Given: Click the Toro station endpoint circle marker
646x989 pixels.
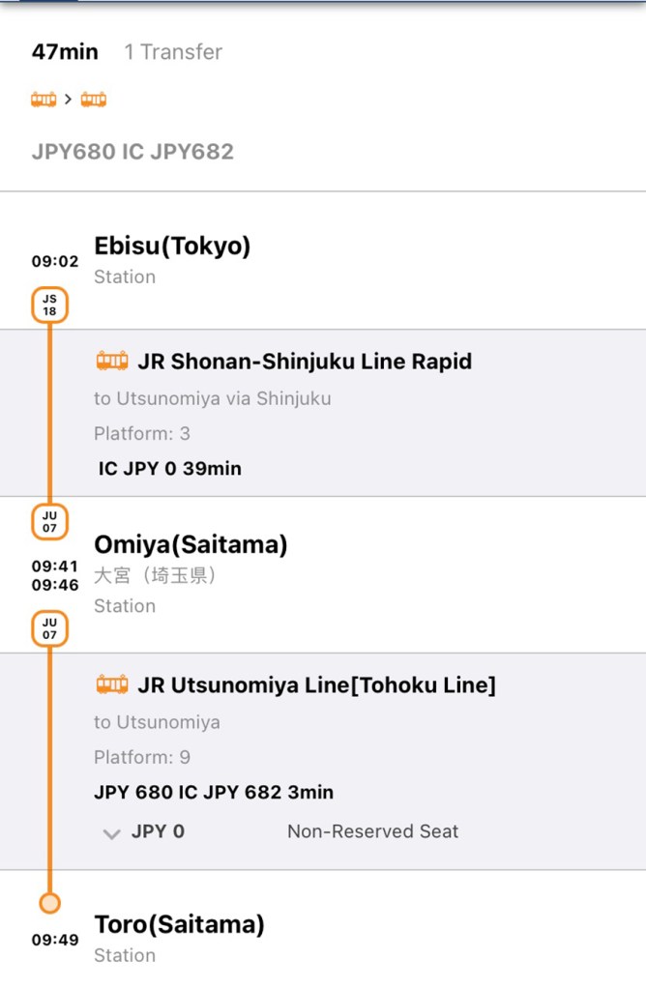Looking at the screenshot, I should point(49,903).
